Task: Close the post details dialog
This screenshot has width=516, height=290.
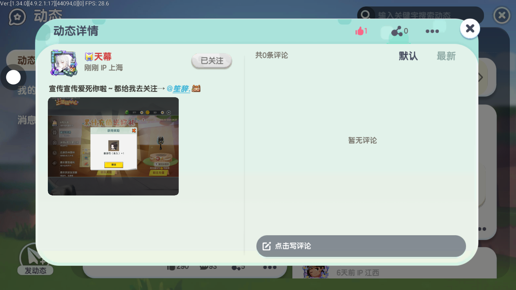Action: [470, 28]
